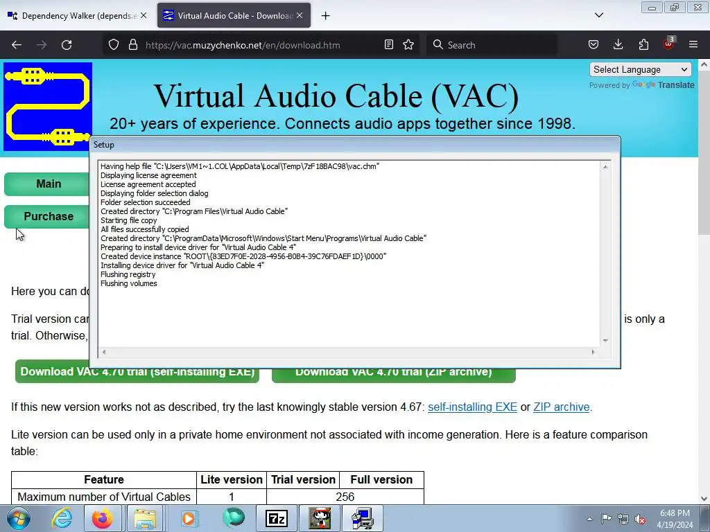Image resolution: width=710 pixels, height=532 pixels.
Task: Expand the Select Language dropdown
Action: [640, 70]
